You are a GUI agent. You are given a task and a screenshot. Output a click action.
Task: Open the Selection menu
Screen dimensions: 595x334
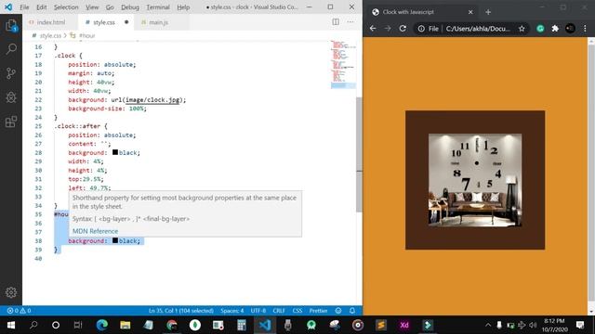click(x=66, y=7)
